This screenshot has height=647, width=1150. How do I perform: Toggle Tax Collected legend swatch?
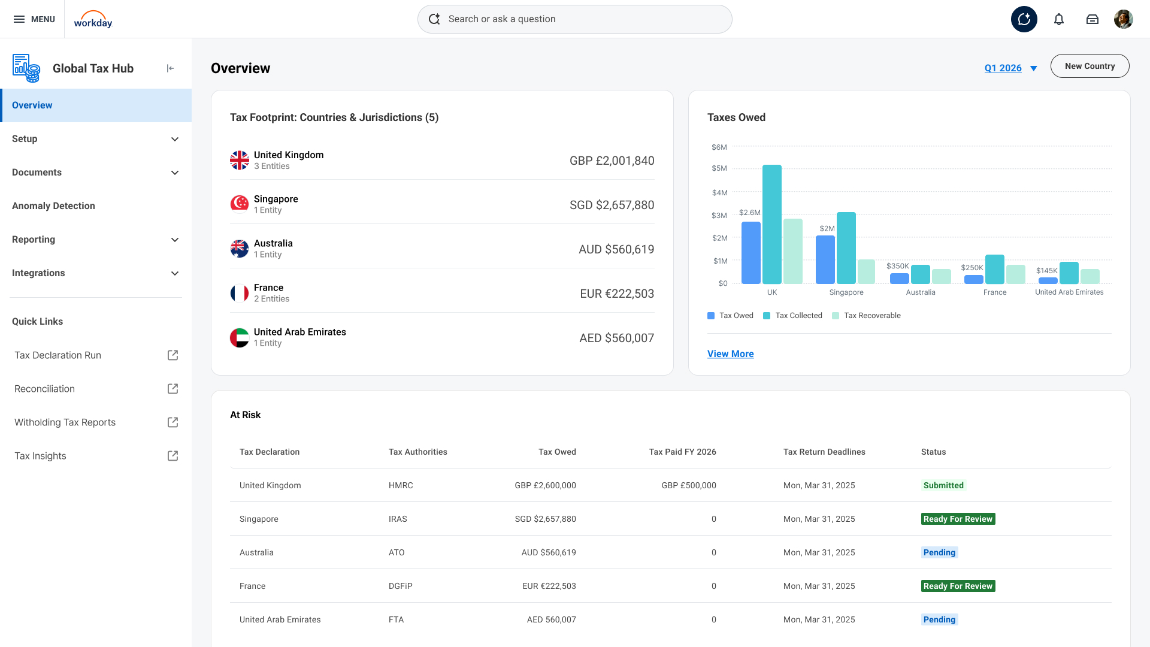[767, 316]
